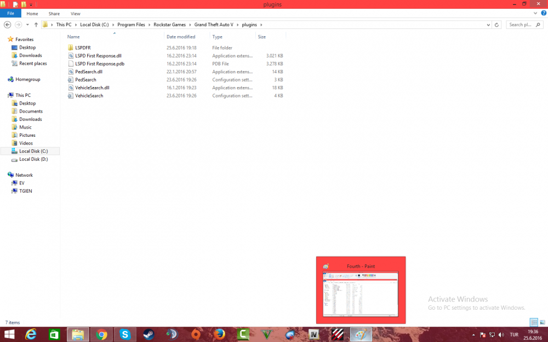Go back with the Back arrow

click(7, 25)
